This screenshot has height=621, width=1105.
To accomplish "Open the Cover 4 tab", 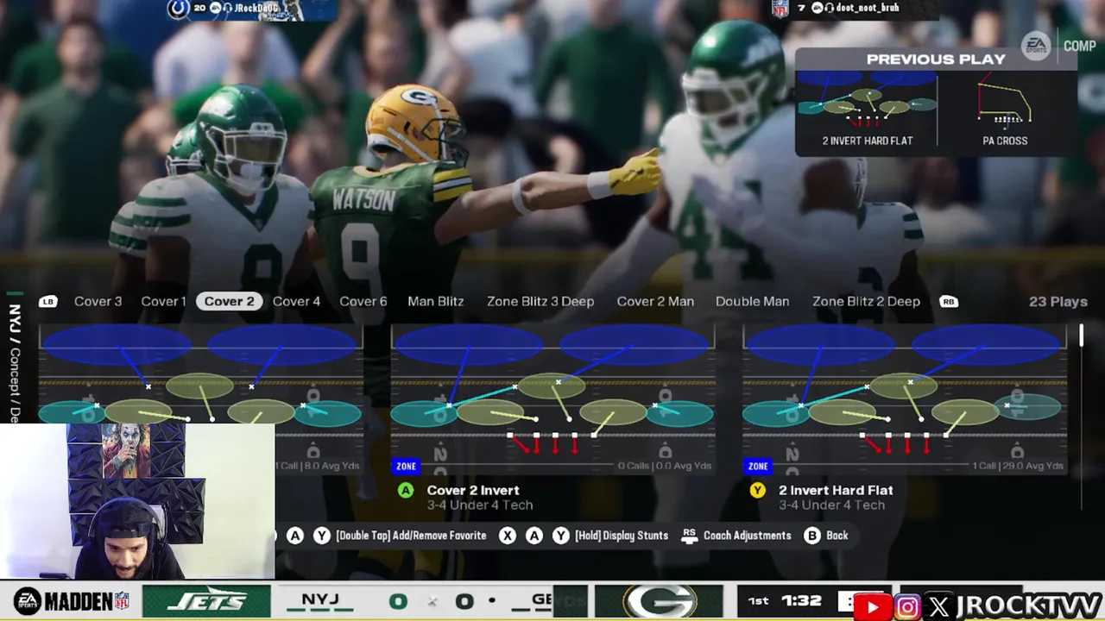I will (x=296, y=301).
